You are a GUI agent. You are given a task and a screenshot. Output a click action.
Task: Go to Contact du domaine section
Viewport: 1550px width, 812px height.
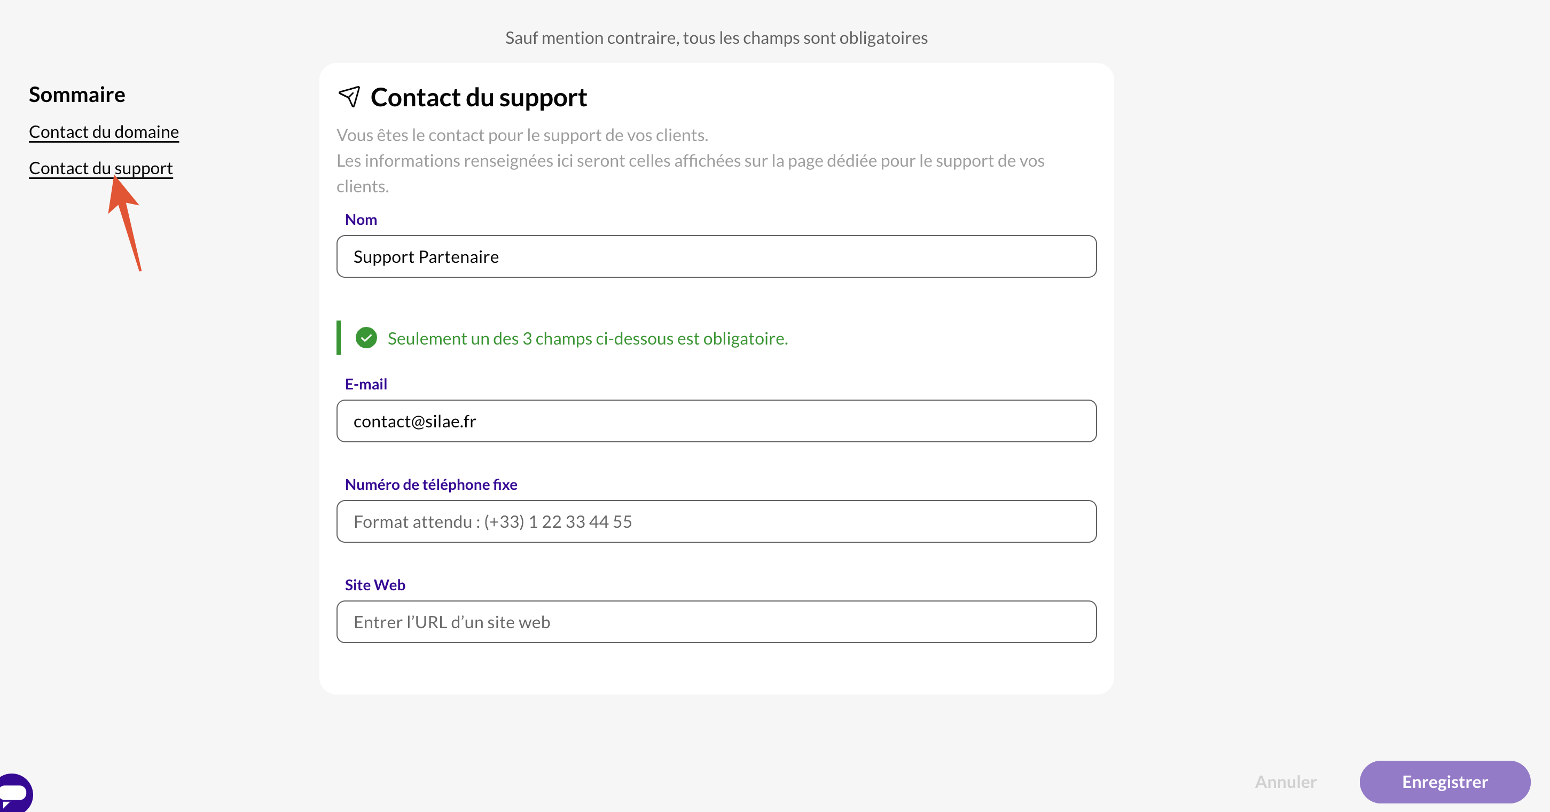point(104,132)
